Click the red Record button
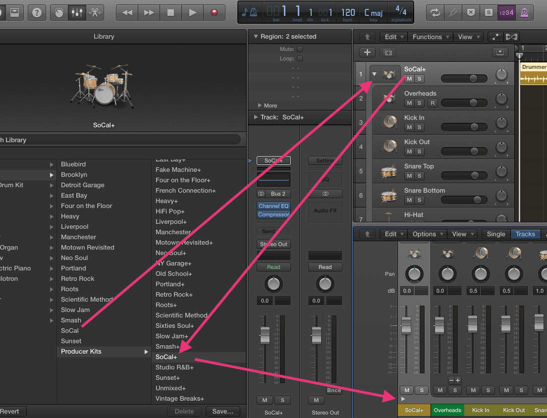The height and width of the screenshot is (418, 547). click(x=214, y=13)
